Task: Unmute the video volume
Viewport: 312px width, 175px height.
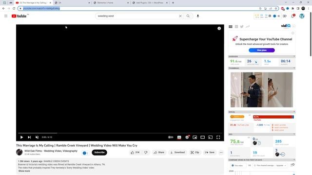Action: coord(37,137)
